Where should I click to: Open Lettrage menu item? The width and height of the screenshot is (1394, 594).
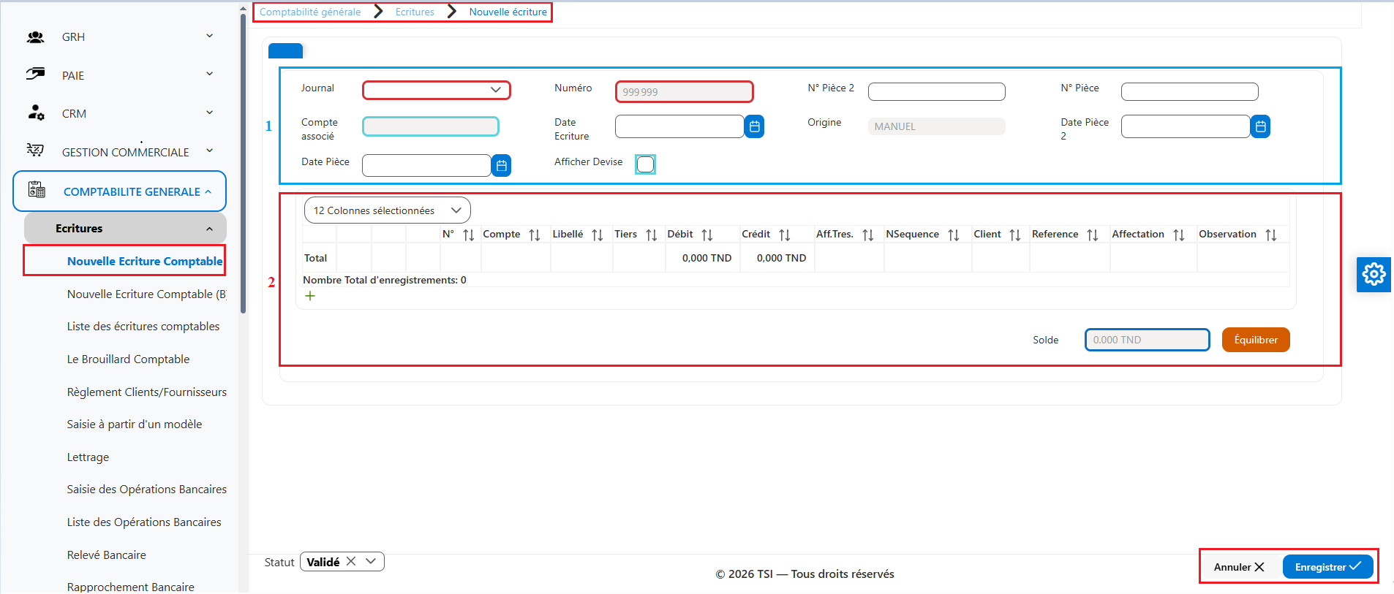coord(88,457)
